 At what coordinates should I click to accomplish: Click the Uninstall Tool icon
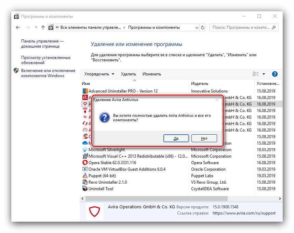click(x=85, y=188)
